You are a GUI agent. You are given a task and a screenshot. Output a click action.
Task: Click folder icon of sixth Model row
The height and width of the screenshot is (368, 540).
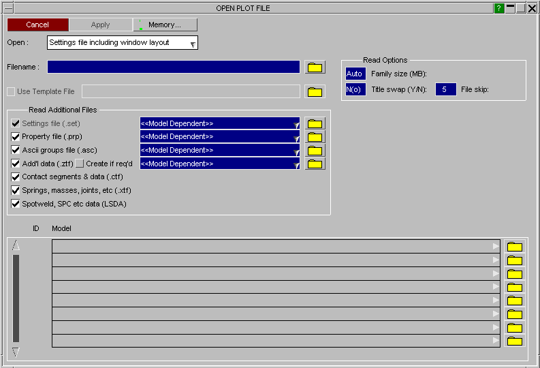tap(515, 314)
